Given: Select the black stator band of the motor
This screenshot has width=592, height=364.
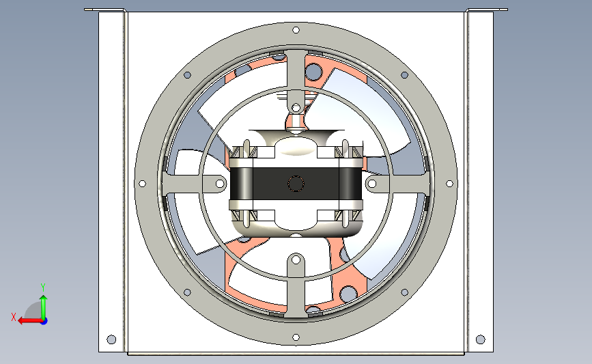Looking at the screenshot, I should 296,184.
